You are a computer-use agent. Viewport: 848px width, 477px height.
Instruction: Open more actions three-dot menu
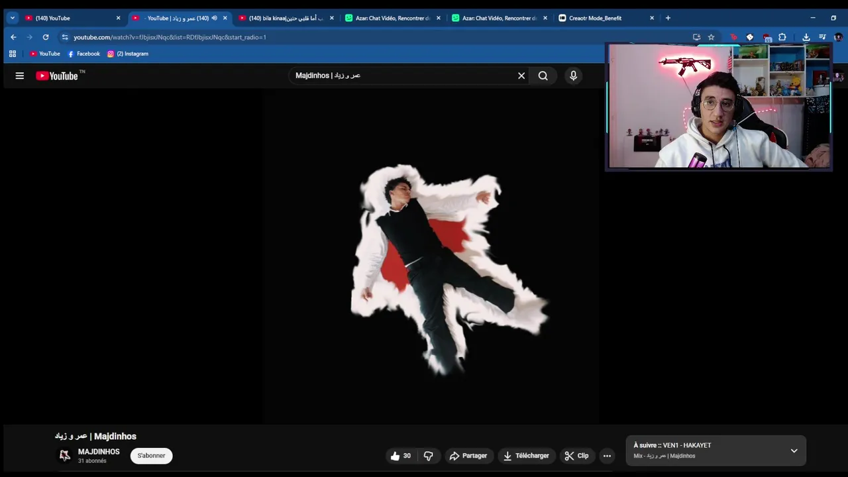click(607, 456)
